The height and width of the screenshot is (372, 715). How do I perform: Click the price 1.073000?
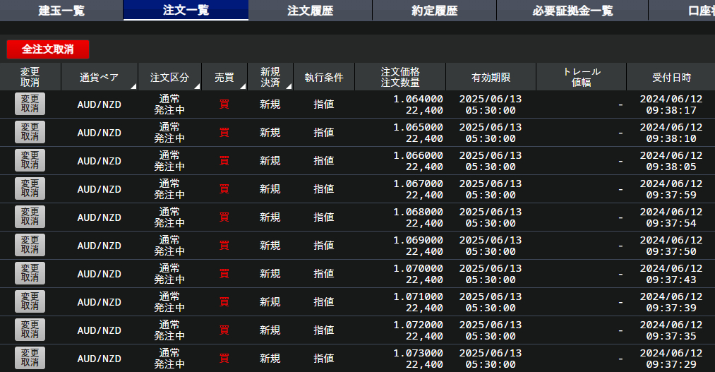click(418, 354)
